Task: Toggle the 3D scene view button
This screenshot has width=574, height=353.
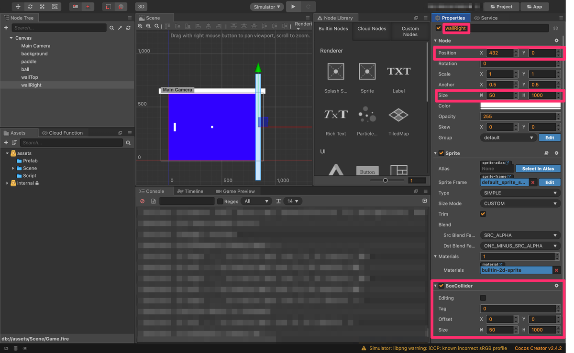Action: [141, 7]
